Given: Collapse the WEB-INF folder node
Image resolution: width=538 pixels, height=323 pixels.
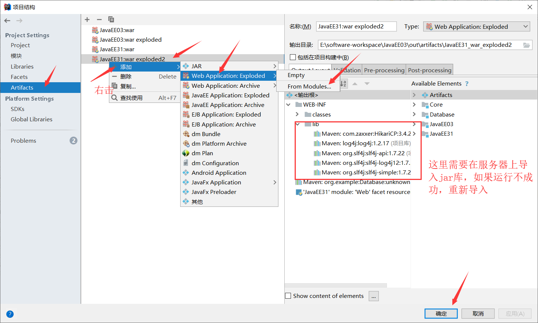Looking at the screenshot, I should pyautogui.click(x=288, y=105).
